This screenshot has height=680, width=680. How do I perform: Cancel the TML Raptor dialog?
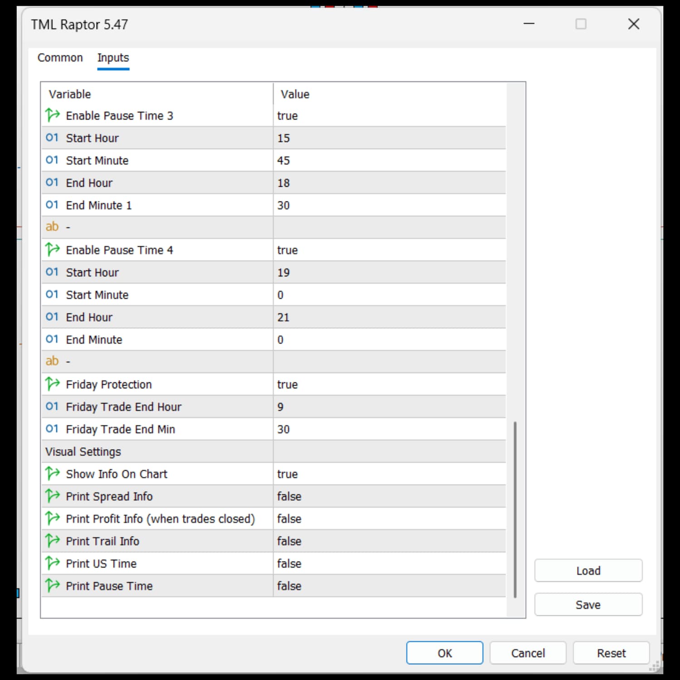pyautogui.click(x=528, y=653)
